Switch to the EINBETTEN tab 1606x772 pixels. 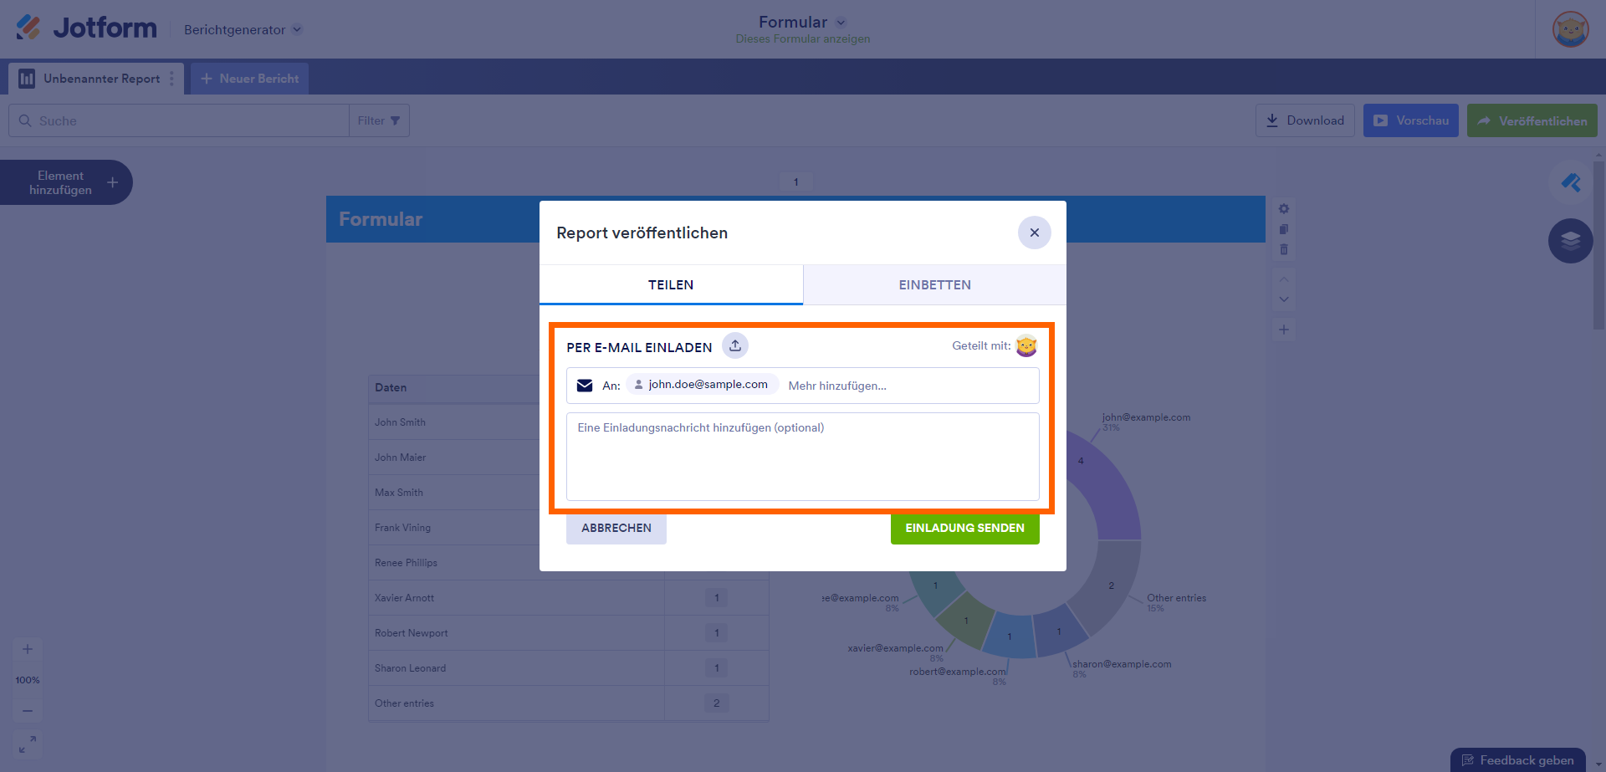click(x=935, y=285)
